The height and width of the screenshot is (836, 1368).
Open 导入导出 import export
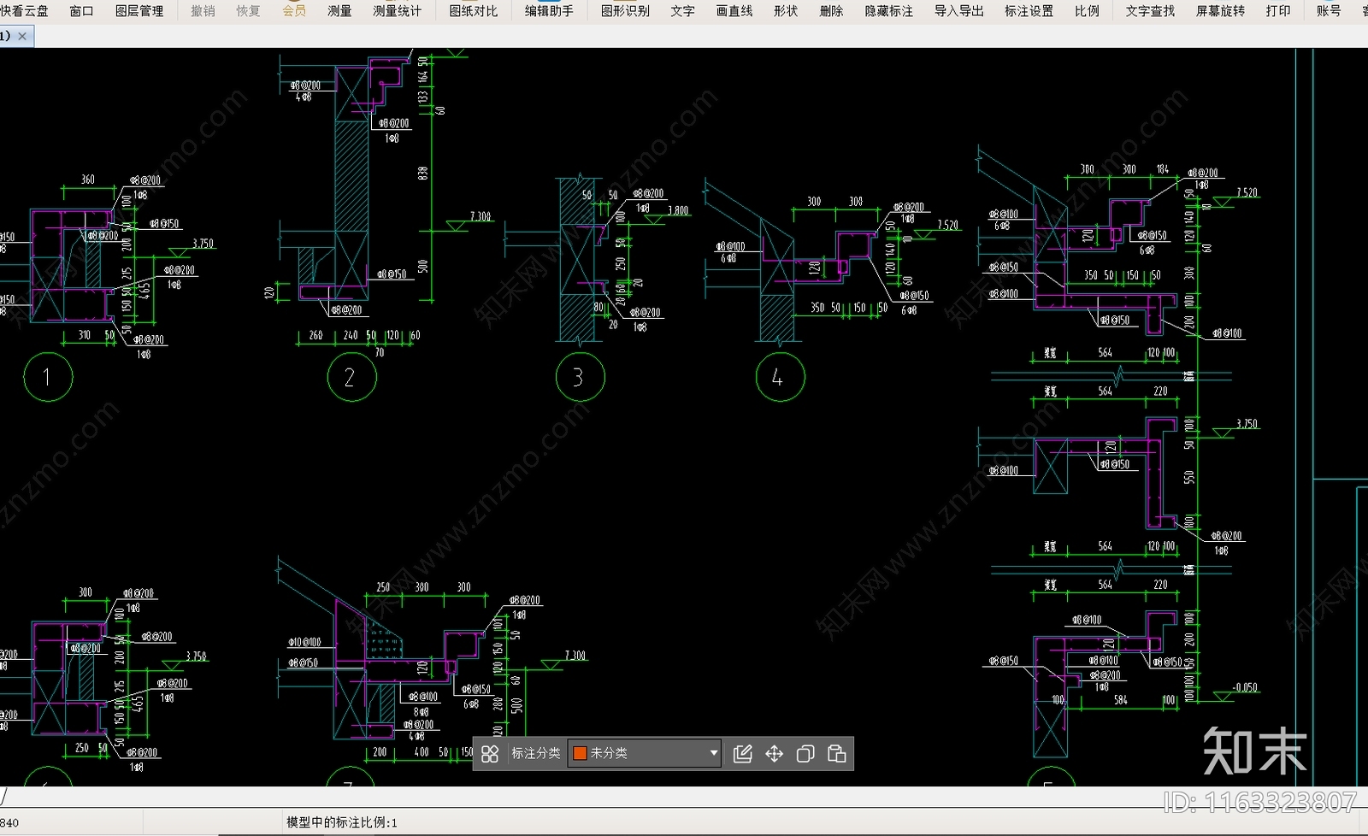pos(959,11)
